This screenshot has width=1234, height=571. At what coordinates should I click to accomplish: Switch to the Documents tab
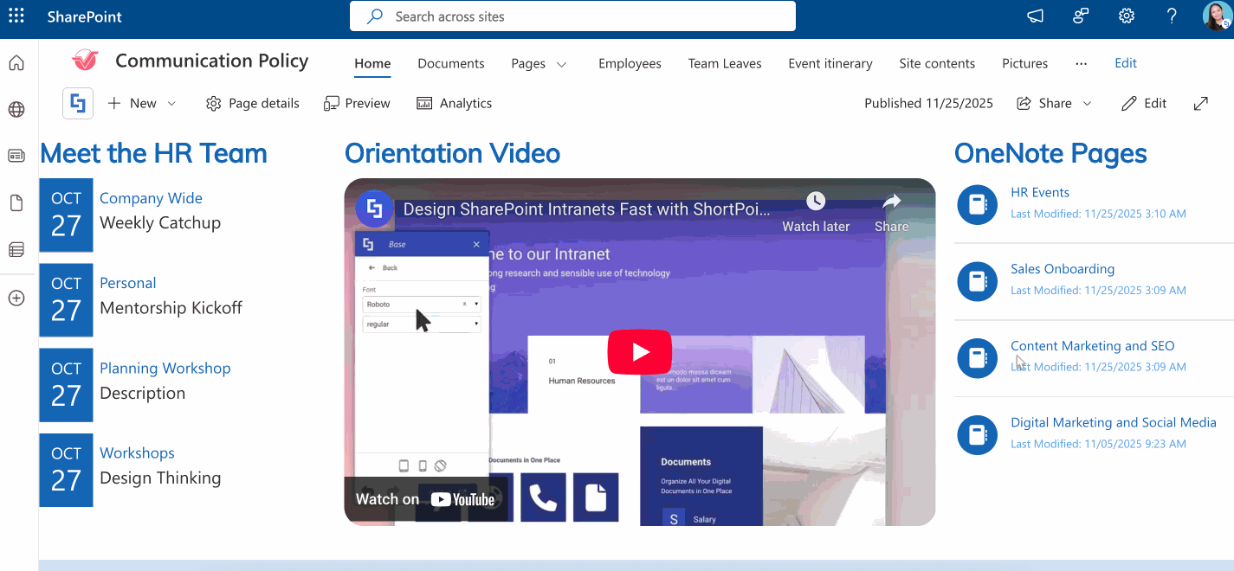click(x=450, y=63)
